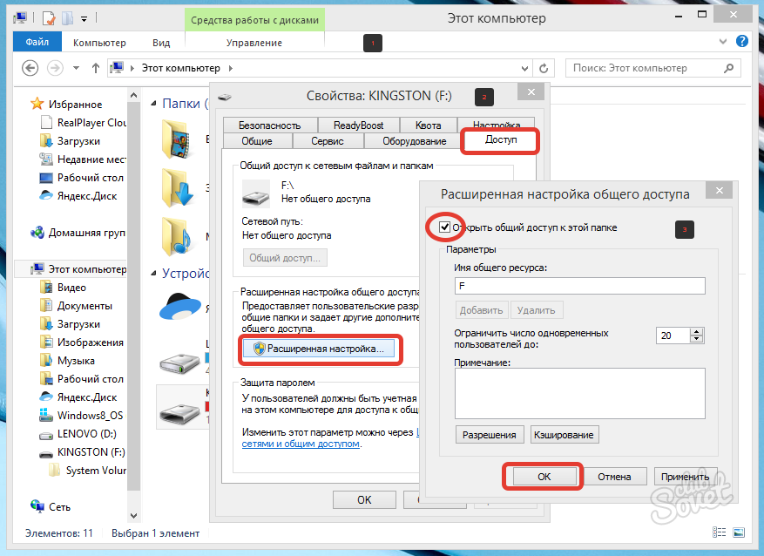
Task: Select Этот компьютер tree node
Action: tap(79, 269)
